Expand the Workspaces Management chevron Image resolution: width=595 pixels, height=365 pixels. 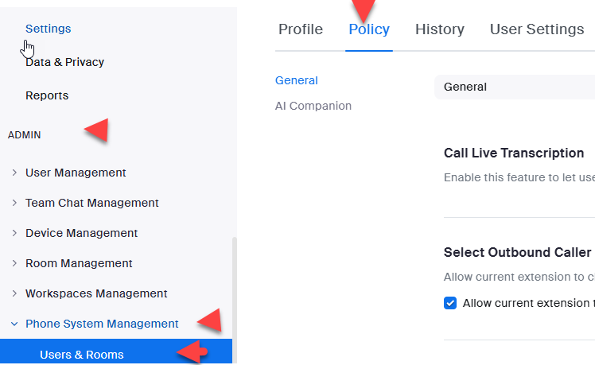point(14,293)
